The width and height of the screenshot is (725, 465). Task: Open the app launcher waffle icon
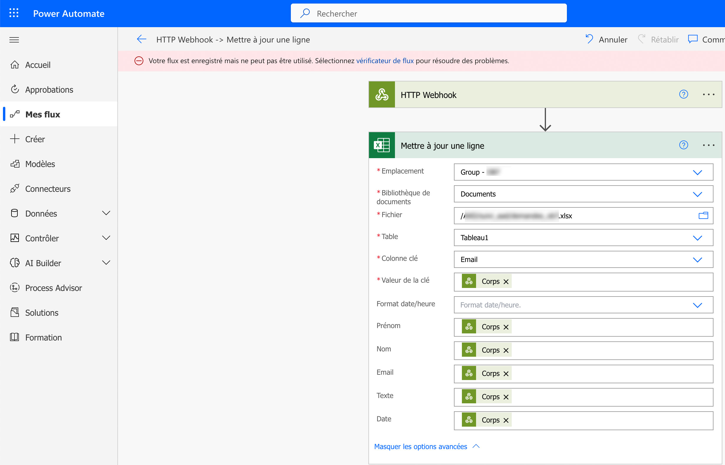coord(14,13)
